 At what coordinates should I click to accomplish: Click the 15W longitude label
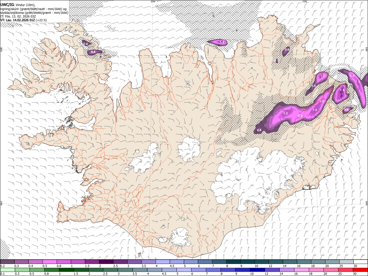tap(304, 1)
